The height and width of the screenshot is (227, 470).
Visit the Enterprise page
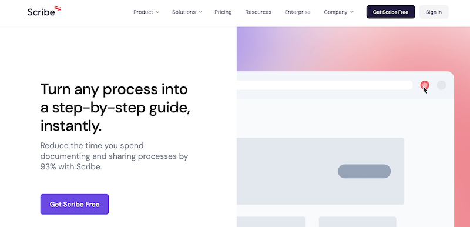tap(298, 12)
